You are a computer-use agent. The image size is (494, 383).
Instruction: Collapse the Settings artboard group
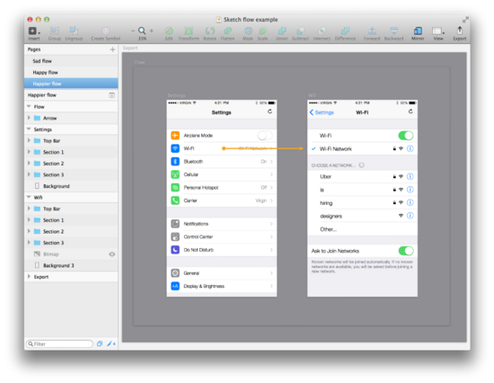pyautogui.click(x=29, y=129)
